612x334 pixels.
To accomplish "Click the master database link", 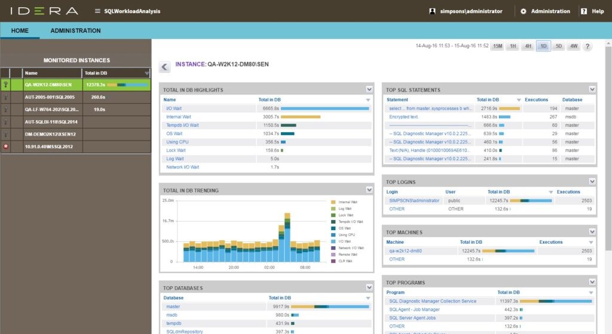I will point(173,307).
